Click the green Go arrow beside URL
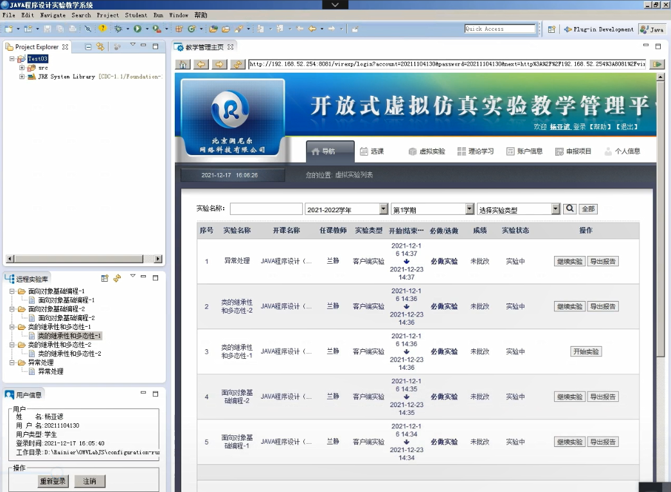Screen dimensions: 671x492 pos(657,64)
